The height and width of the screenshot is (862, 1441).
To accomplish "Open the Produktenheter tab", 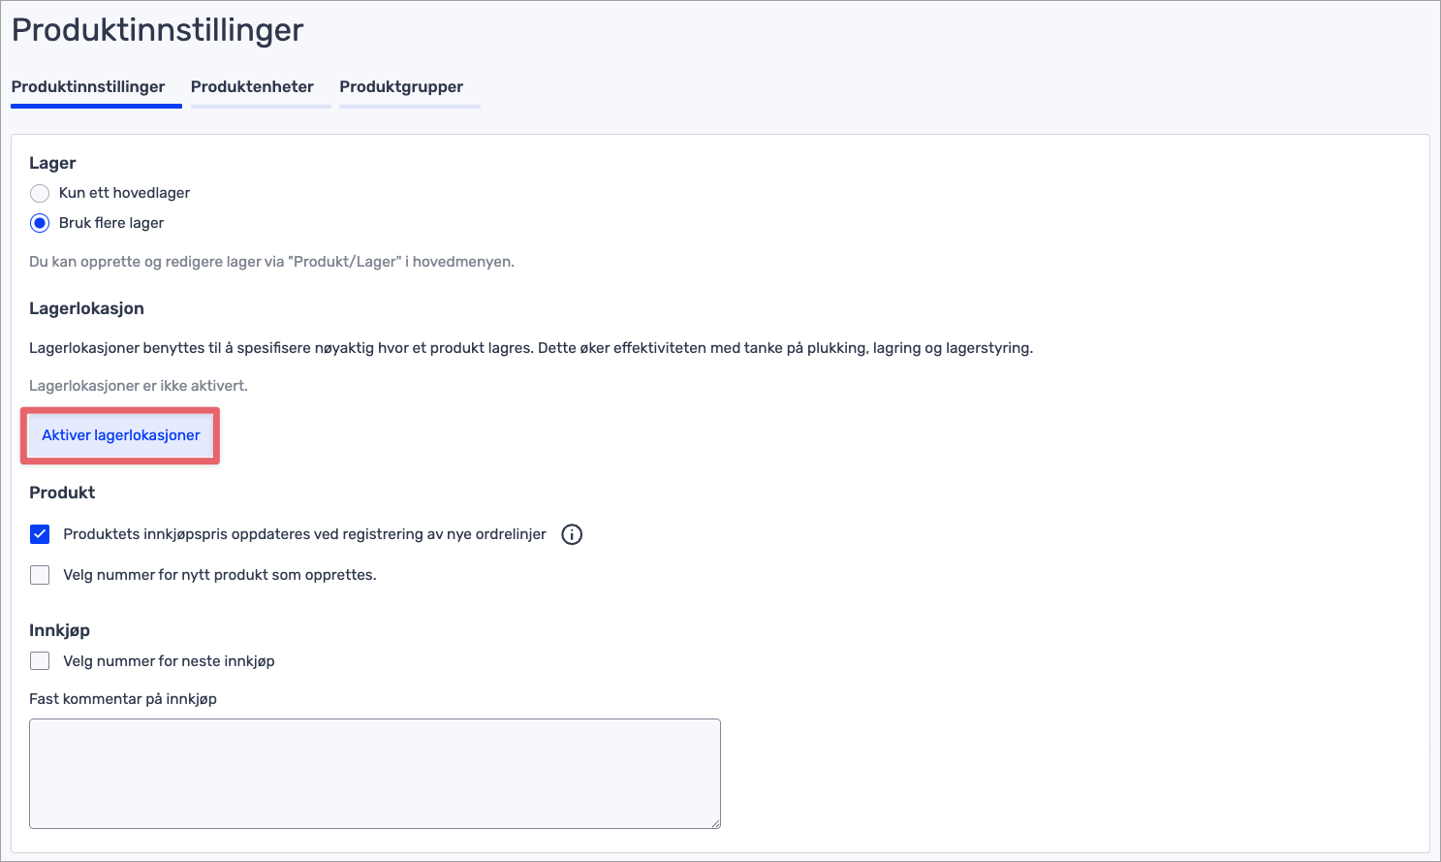I will point(252,87).
